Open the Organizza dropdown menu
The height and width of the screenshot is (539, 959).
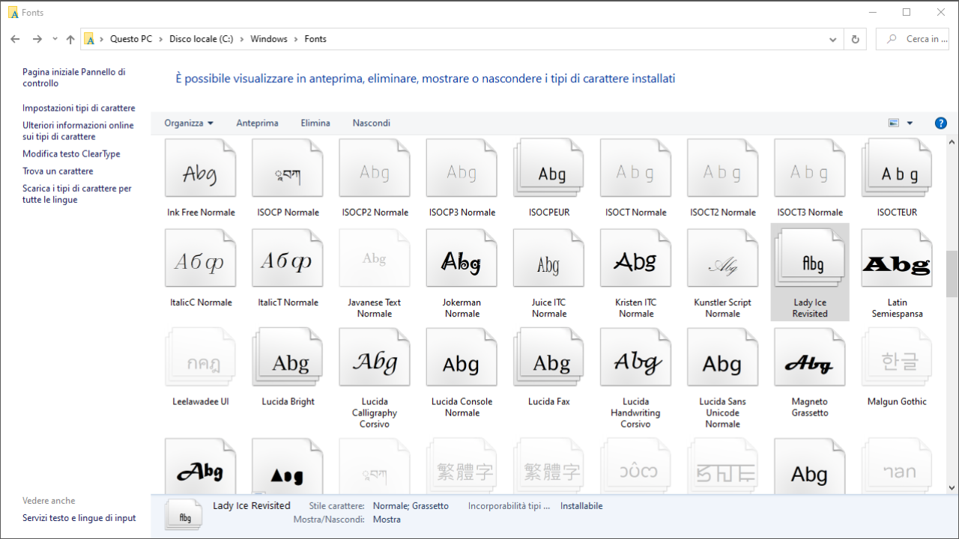(x=189, y=124)
